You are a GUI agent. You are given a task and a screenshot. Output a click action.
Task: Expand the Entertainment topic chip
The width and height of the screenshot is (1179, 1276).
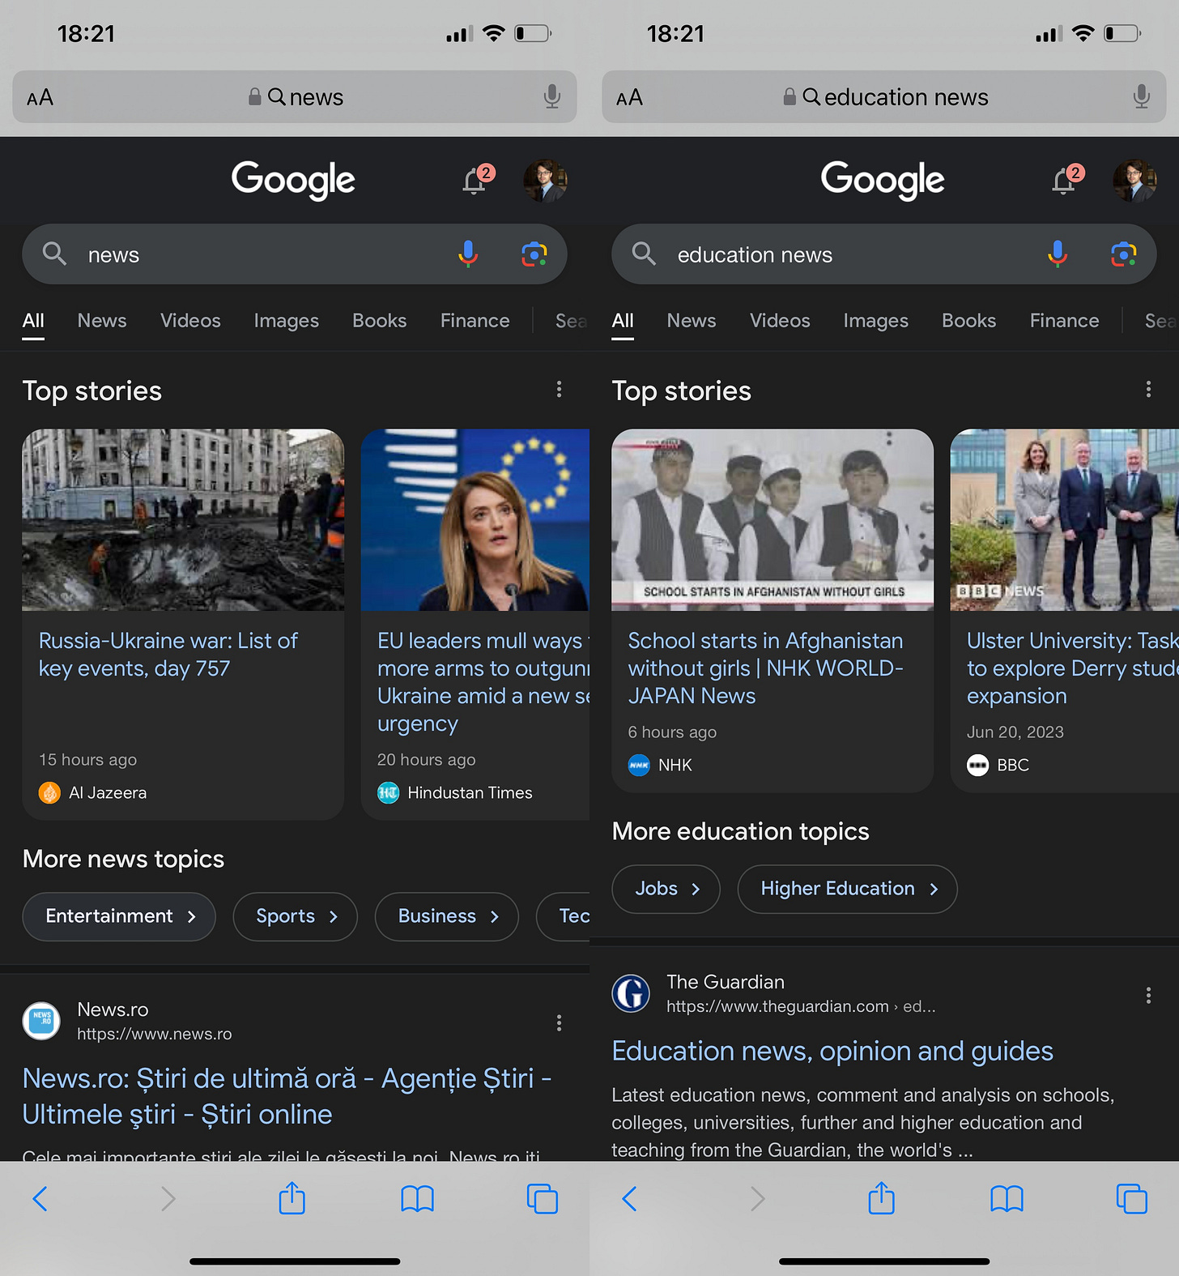pyautogui.click(x=119, y=916)
